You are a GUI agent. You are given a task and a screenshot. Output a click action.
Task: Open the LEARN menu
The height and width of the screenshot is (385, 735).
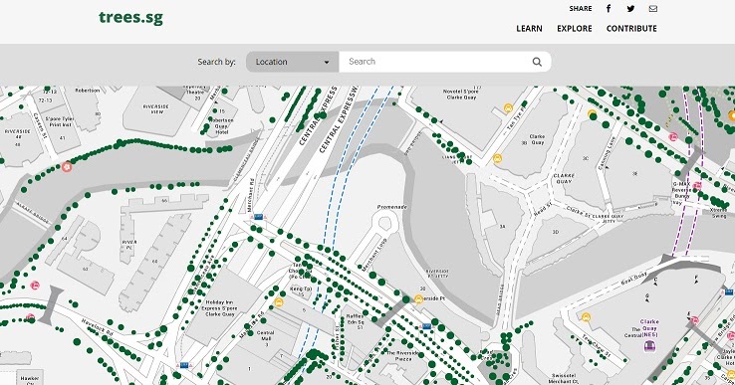click(x=529, y=29)
